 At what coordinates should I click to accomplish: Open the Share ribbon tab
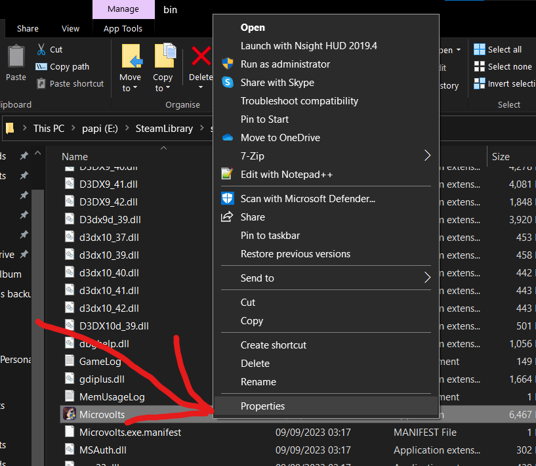(28, 28)
